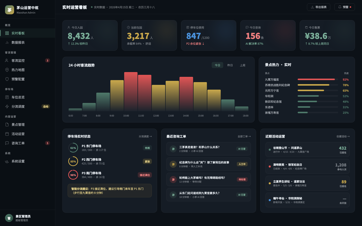
Task: Click the 10:00 peak bar in chart
Action: pyautogui.click(x=131, y=92)
